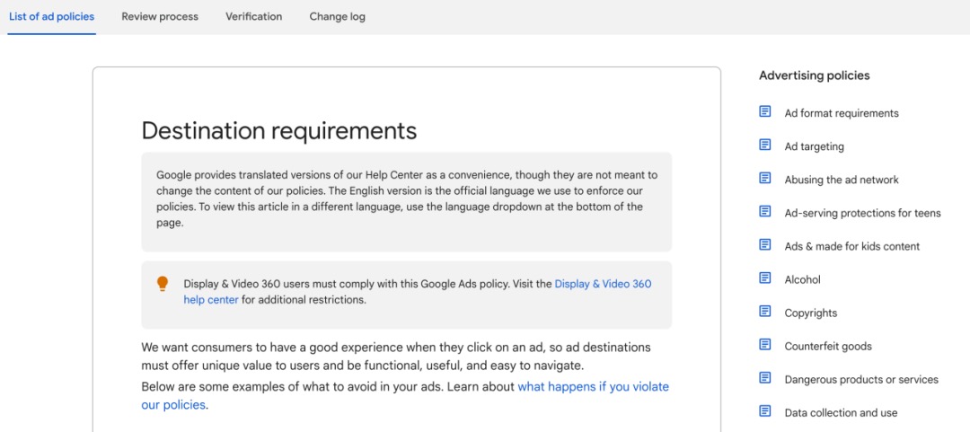Click the document icon beside Copyrights
Screen dimensions: 970x432
[765, 312]
